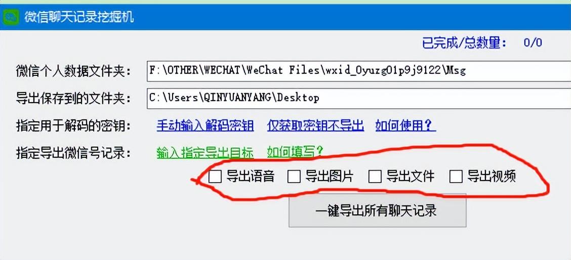Click the green WeChat app icon in title bar
The image size is (571, 260).
pyautogui.click(x=10, y=17)
